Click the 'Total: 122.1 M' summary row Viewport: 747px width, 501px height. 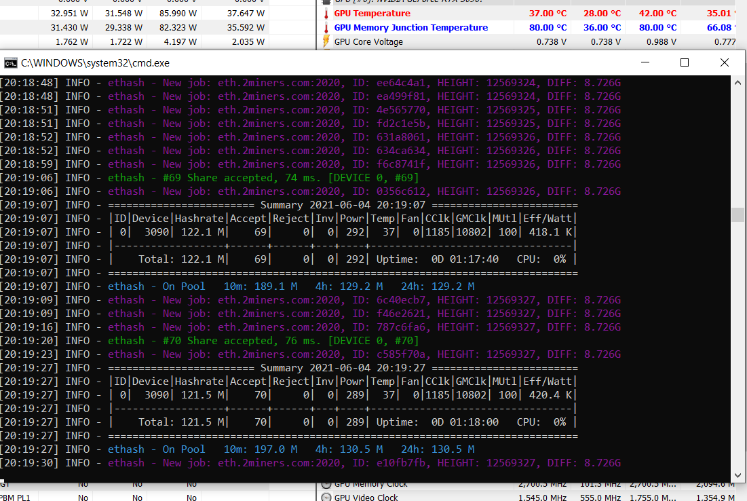(x=289, y=259)
